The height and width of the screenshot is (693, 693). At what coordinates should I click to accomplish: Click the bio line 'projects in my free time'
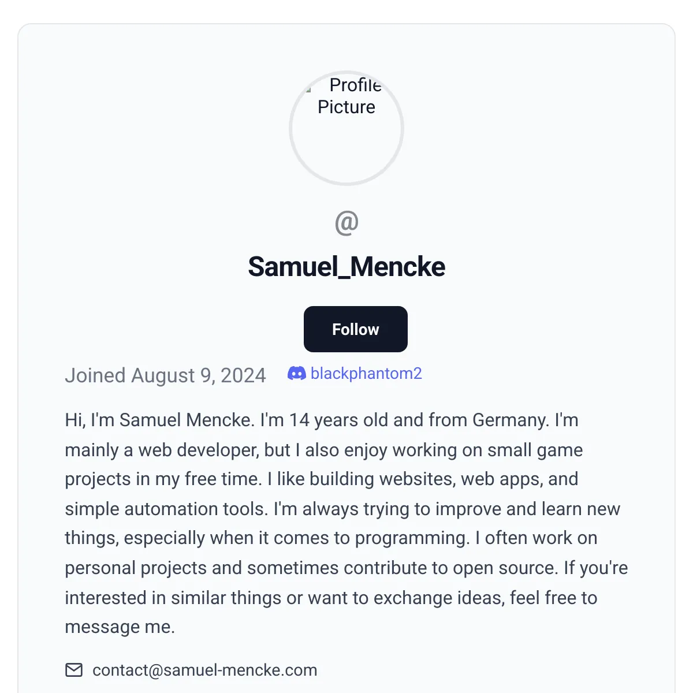(x=322, y=479)
